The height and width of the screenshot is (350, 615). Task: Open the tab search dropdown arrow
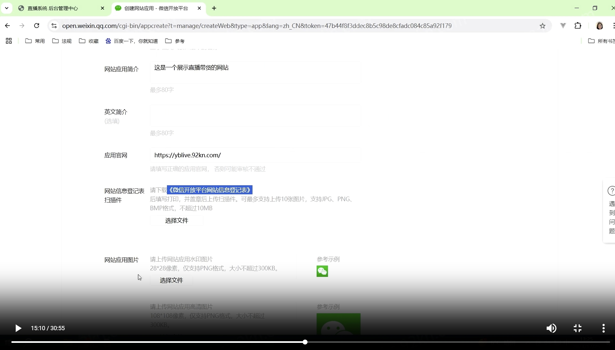[x=7, y=8]
